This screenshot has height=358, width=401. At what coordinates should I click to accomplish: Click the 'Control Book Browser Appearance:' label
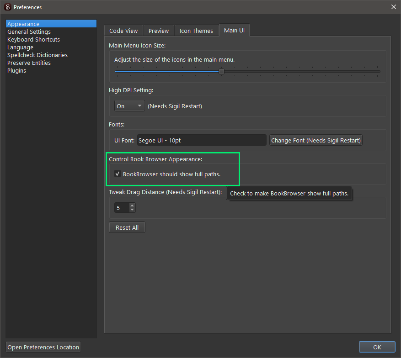coord(155,159)
